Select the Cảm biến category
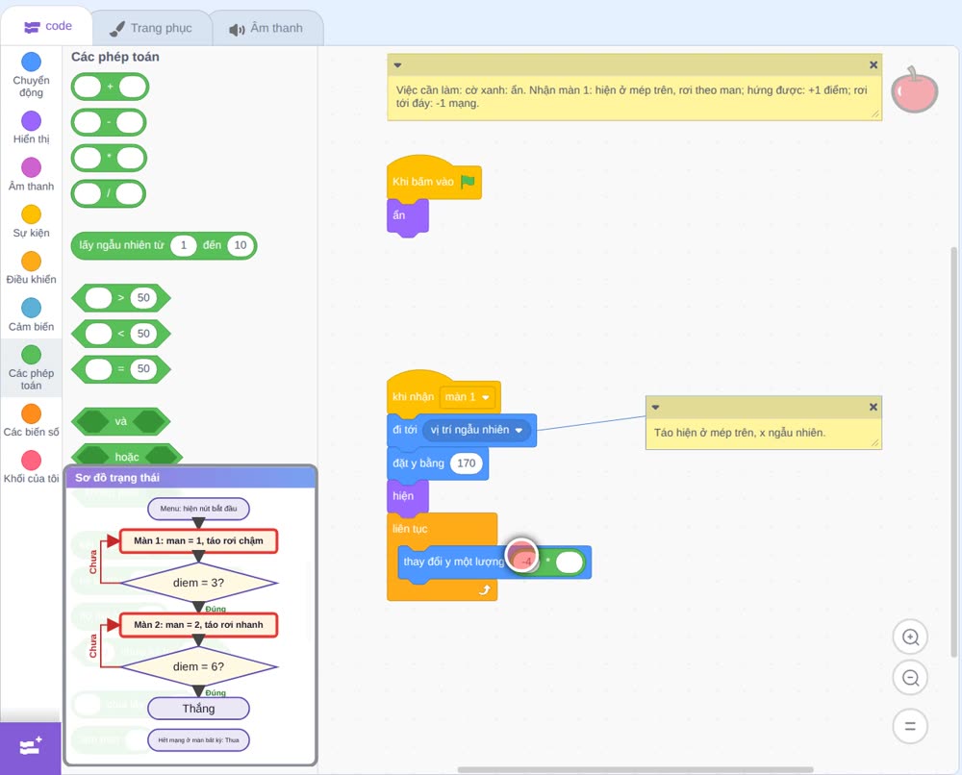This screenshot has width=962, height=775. (x=31, y=314)
